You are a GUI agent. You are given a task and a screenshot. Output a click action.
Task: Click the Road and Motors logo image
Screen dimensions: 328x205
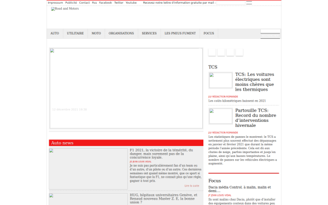pyautogui.click(x=65, y=9)
